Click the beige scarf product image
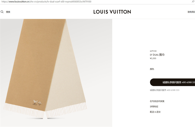Screen dimensions: 195x127 [x=56, y=73]
